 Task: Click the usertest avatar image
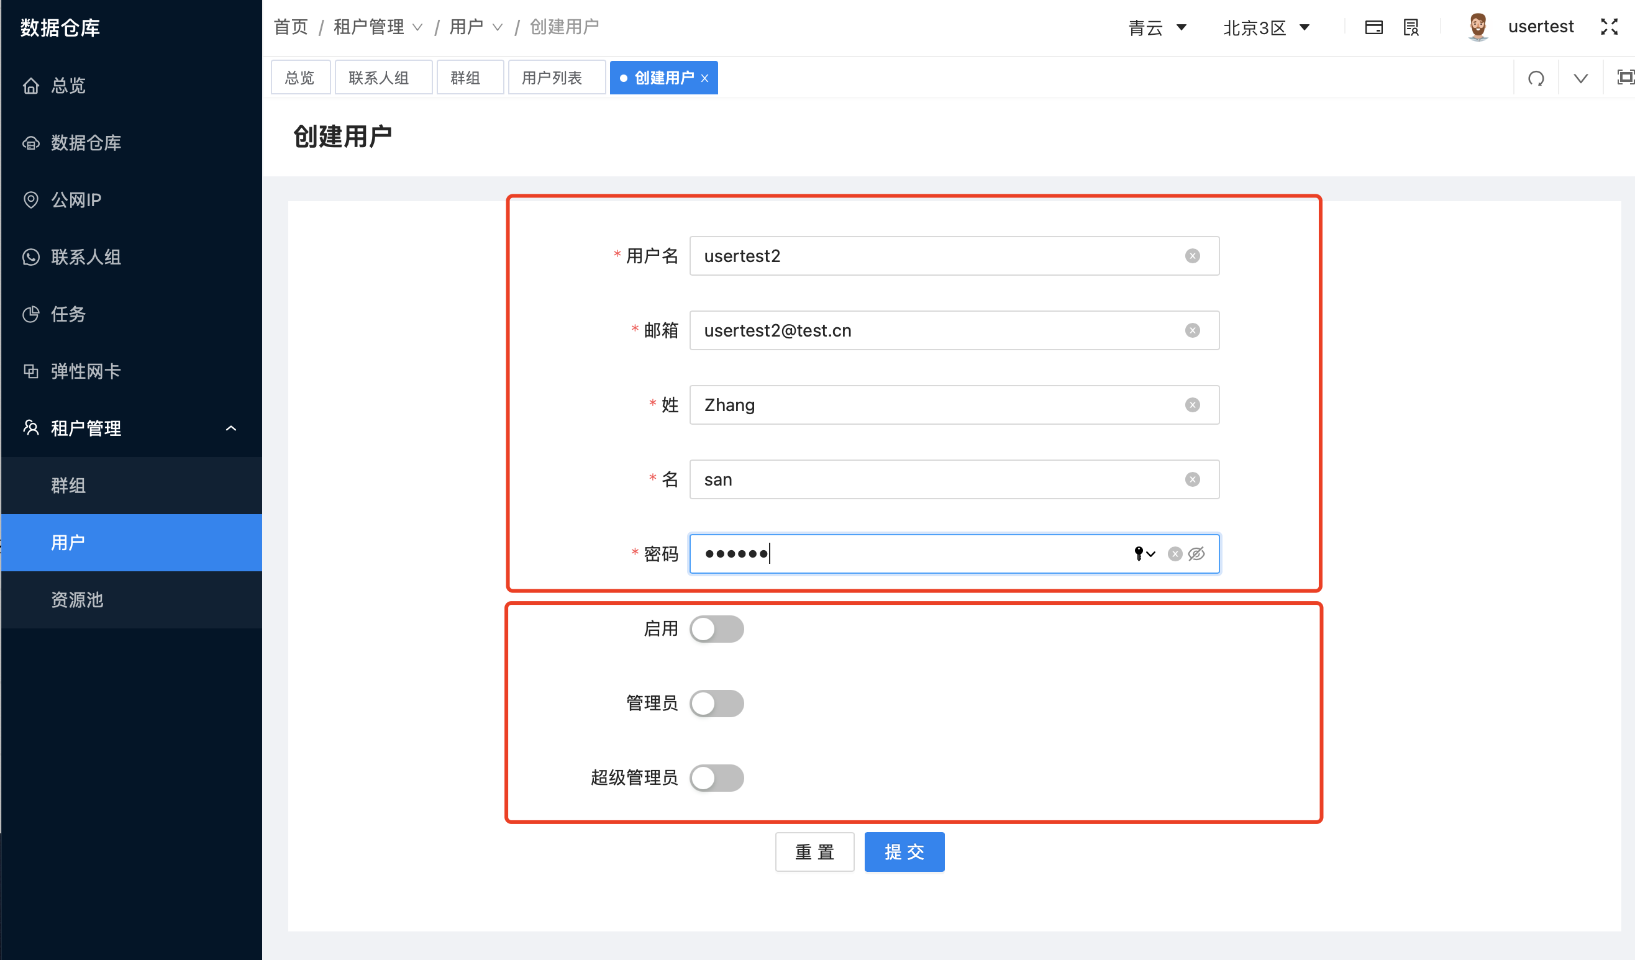(1478, 27)
